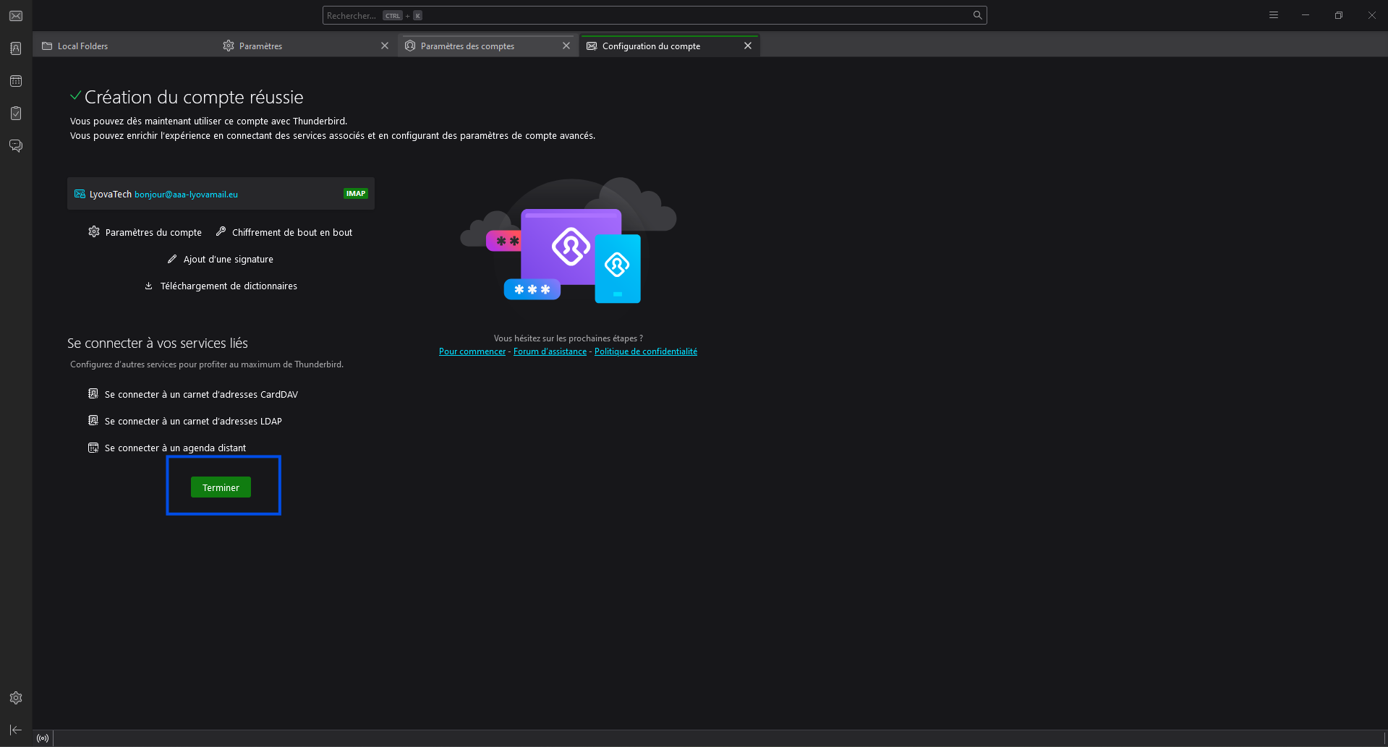This screenshot has width=1388, height=747.
Task: Click the LyovaTech account name
Action: tap(110, 195)
